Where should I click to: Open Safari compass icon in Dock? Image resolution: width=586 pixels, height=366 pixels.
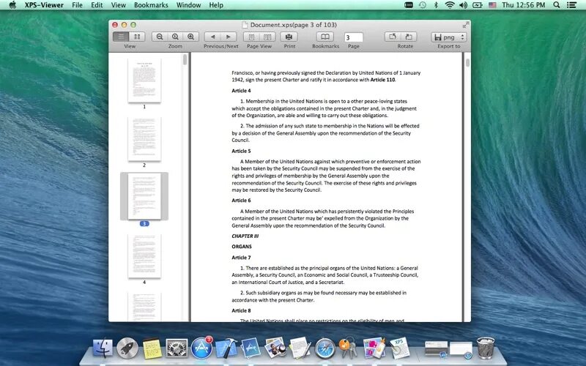coord(324,348)
